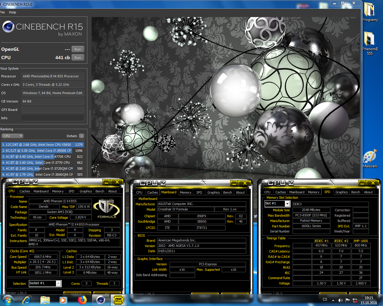Click the Cinebench R15 logo icon
Viewport: 383px width, 306px height.
(x=8, y=27)
